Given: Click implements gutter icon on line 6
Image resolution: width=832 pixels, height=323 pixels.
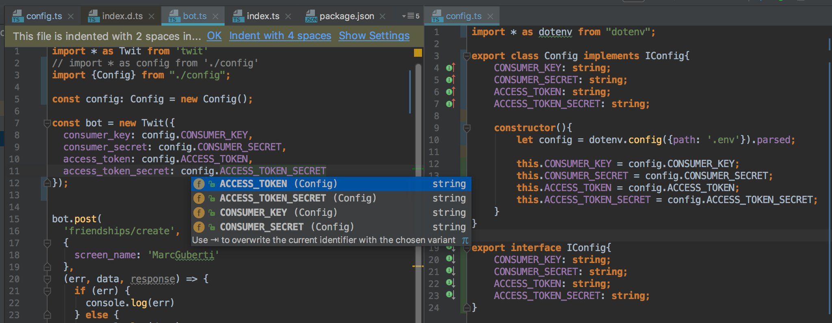Looking at the screenshot, I should [x=450, y=92].
